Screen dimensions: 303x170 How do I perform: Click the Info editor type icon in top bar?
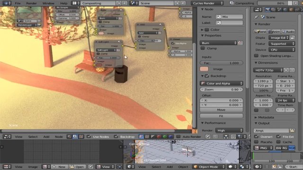click(x=7, y=3)
